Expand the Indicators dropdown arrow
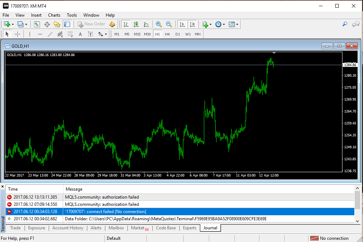Screen dimensions: 363x242 click(210, 24)
